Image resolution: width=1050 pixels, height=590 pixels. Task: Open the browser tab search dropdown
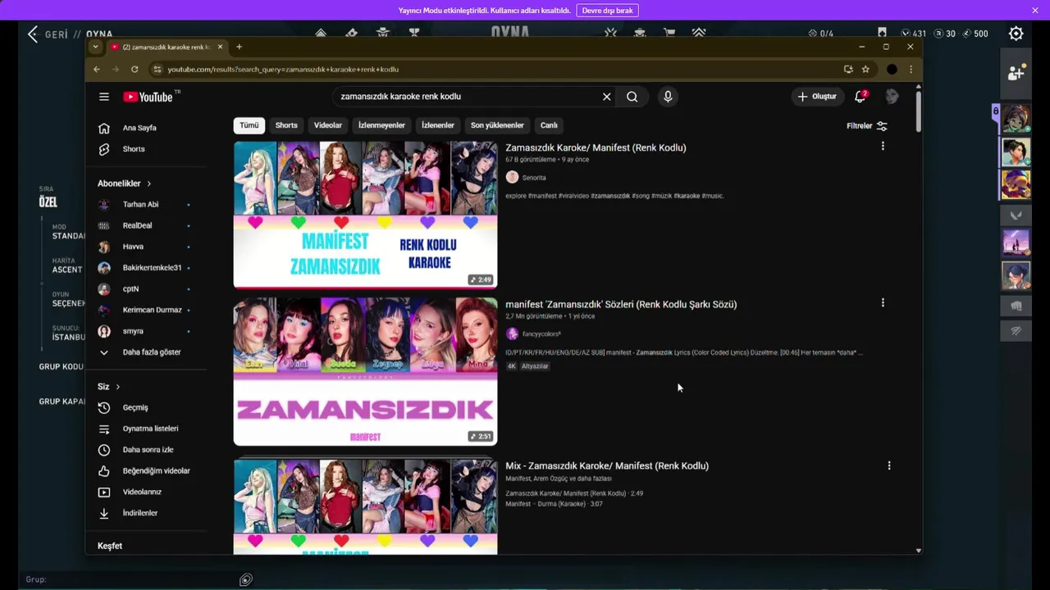coord(95,47)
